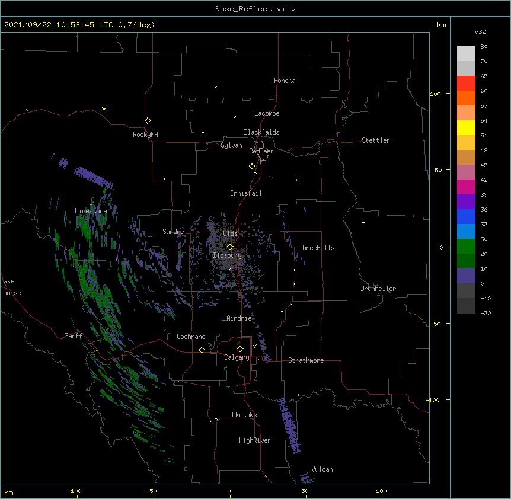
Task: Click the Blackfalds label
Action: (261, 132)
